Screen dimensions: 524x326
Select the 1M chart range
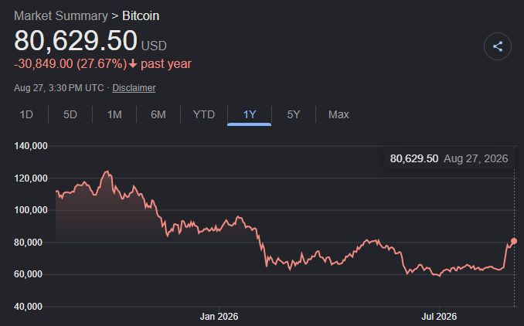[114, 114]
